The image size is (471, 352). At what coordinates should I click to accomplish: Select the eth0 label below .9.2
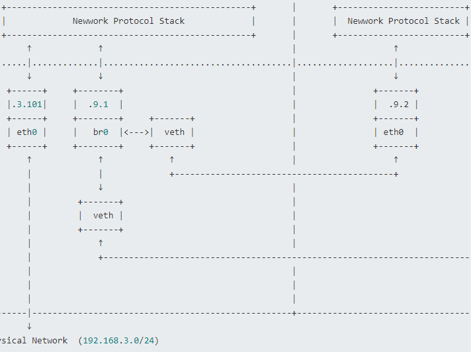tap(393, 132)
